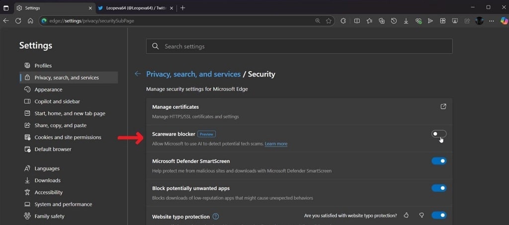Image resolution: width=509 pixels, height=225 pixels.
Task: Go to the Home icon
Action: click(30, 21)
